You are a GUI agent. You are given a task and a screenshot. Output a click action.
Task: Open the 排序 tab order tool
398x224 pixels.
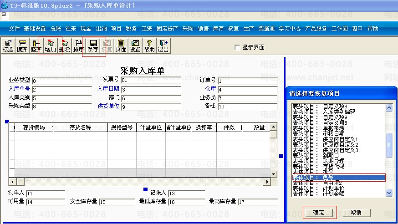pos(78,46)
